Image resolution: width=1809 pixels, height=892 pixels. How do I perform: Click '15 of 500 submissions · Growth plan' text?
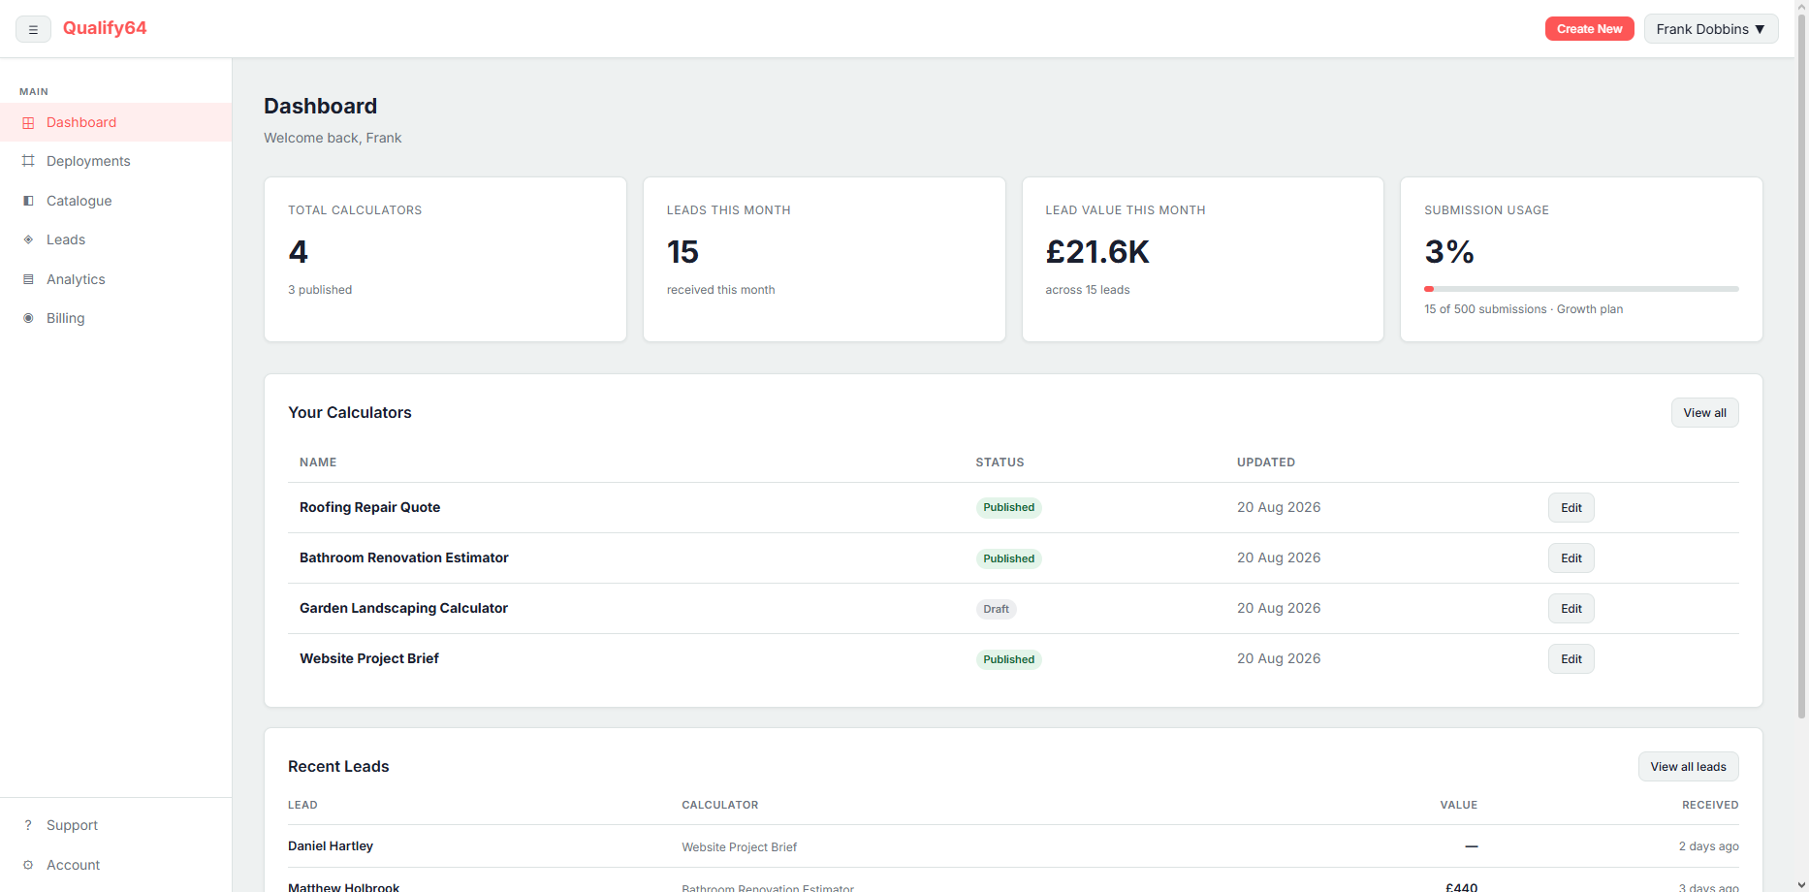(1523, 309)
